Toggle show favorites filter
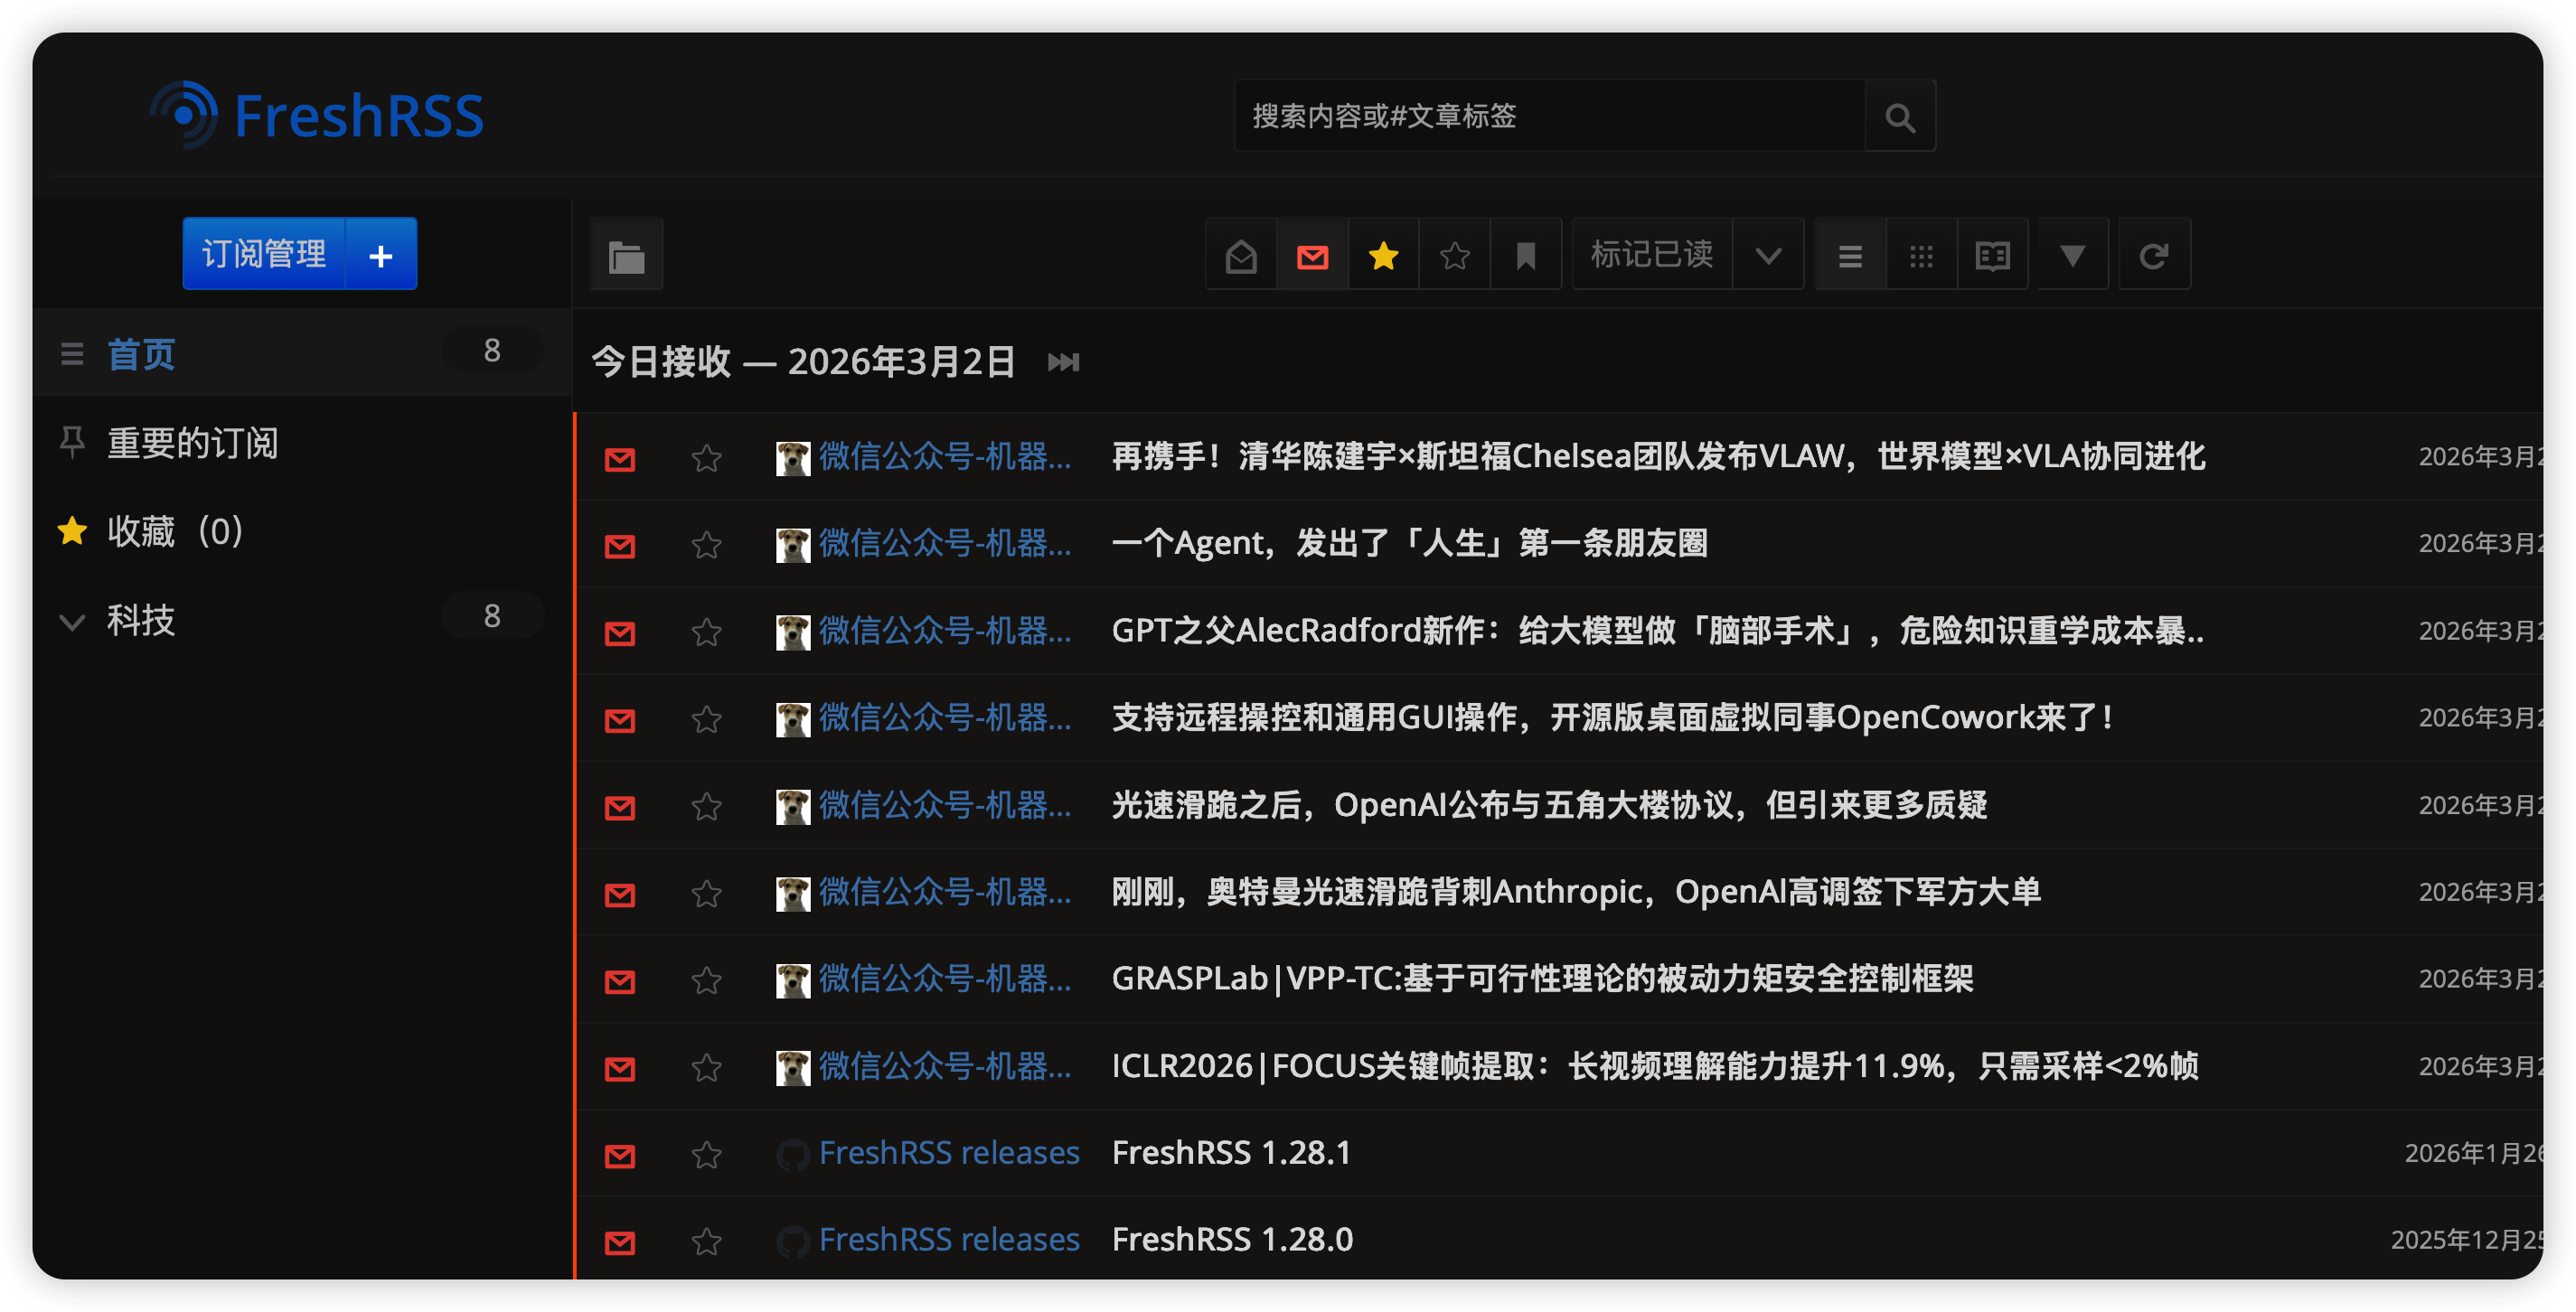 [x=1384, y=256]
